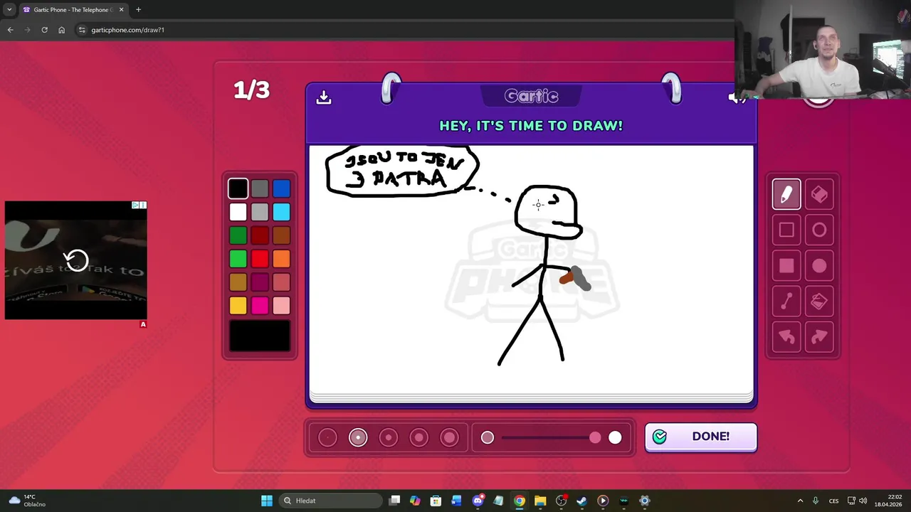Pick the light pink color swatch

click(281, 306)
